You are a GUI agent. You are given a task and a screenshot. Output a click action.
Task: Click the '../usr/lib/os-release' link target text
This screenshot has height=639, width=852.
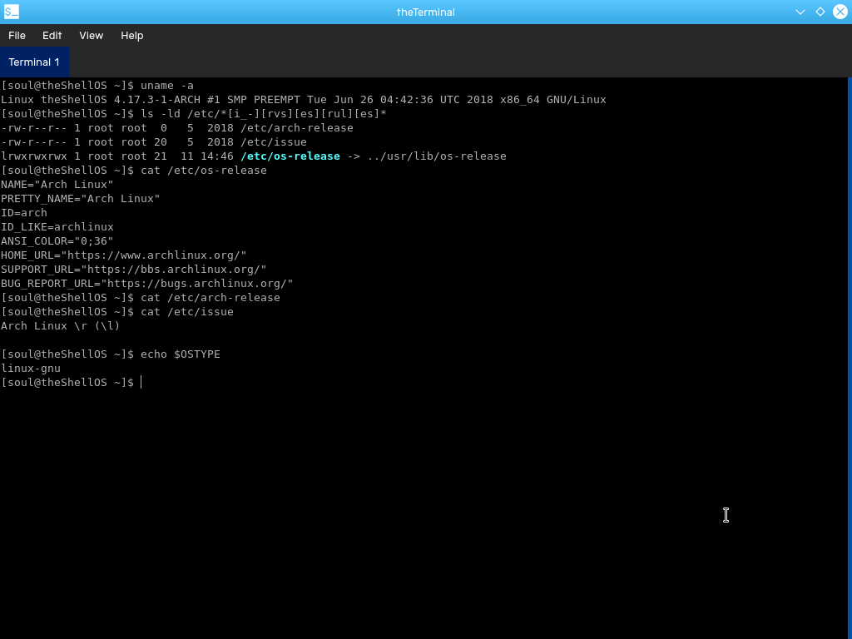click(437, 156)
